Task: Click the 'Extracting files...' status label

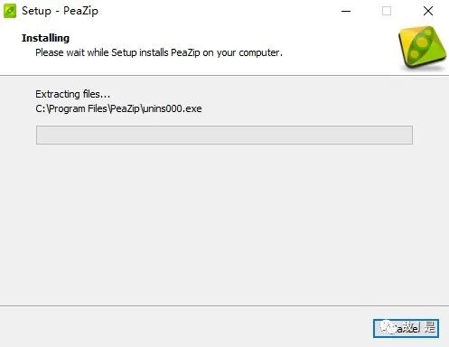Action: 73,94
